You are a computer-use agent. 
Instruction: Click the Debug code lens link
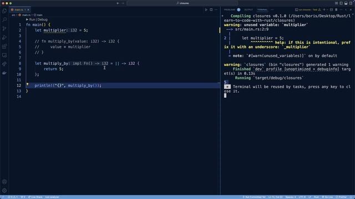(42, 20)
